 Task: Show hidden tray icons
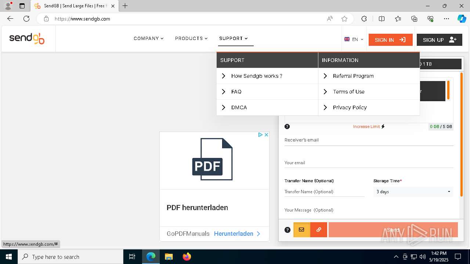(396, 257)
